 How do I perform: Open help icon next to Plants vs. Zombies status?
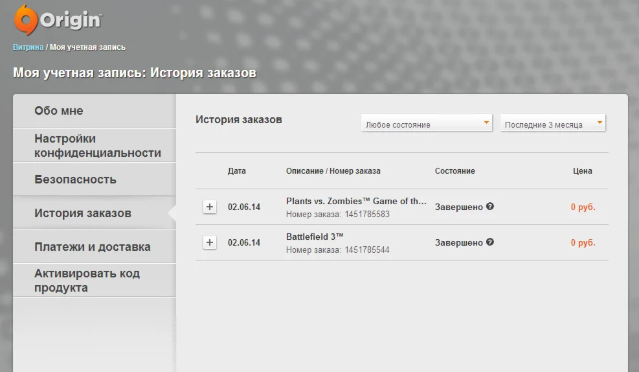click(x=490, y=206)
